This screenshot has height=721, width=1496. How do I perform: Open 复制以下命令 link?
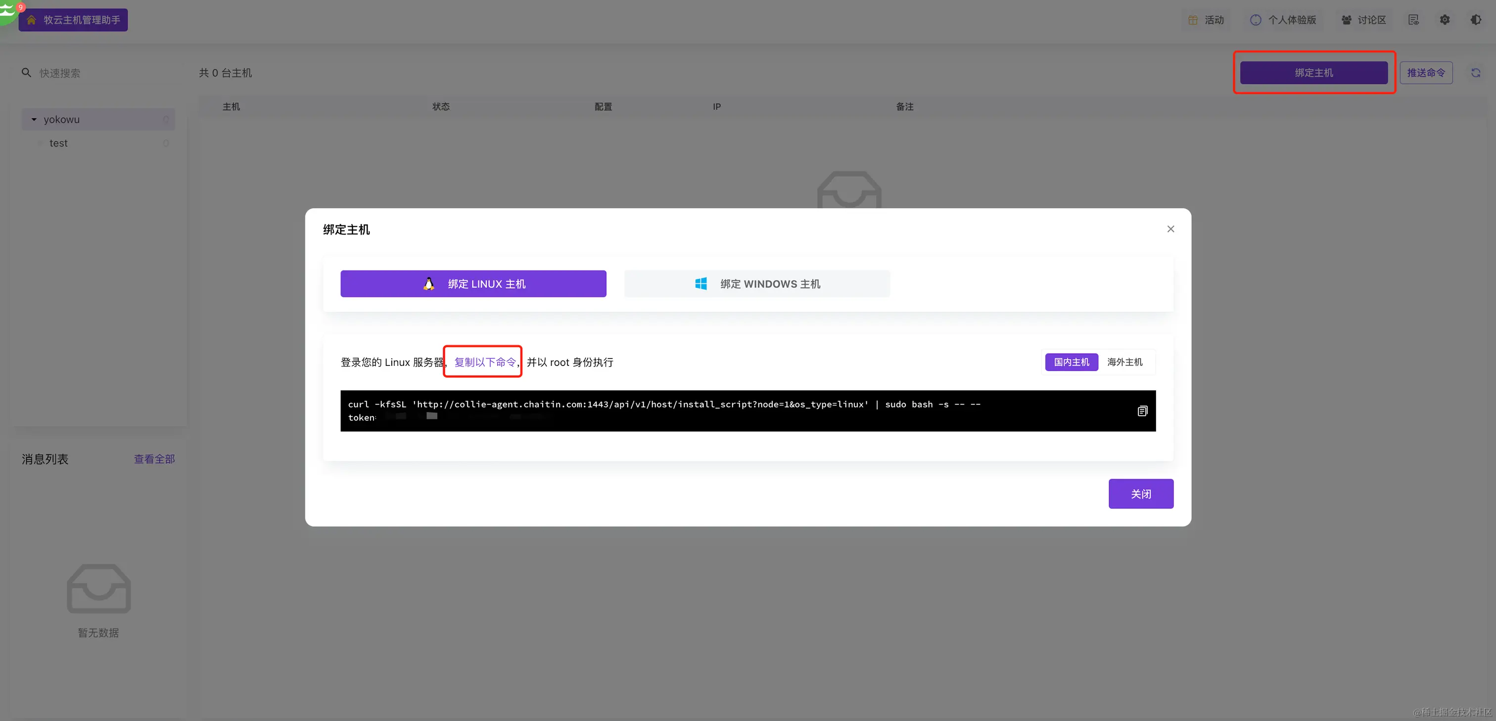(x=483, y=361)
